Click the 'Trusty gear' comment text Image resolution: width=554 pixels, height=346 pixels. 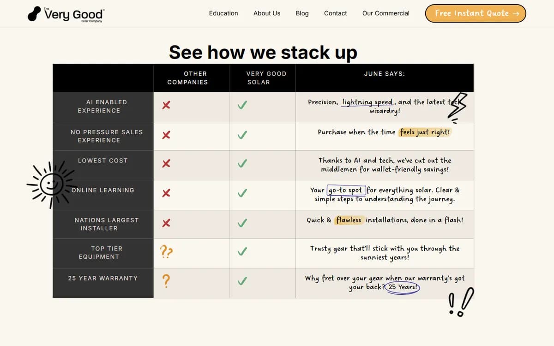[x=385, y=253]
